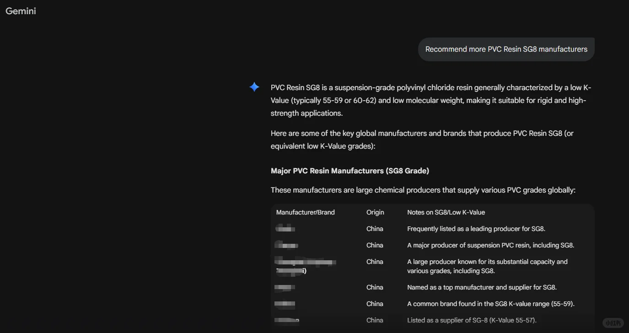
Task: Click the "Named as a top manufacturer" note
Action: 482,287
